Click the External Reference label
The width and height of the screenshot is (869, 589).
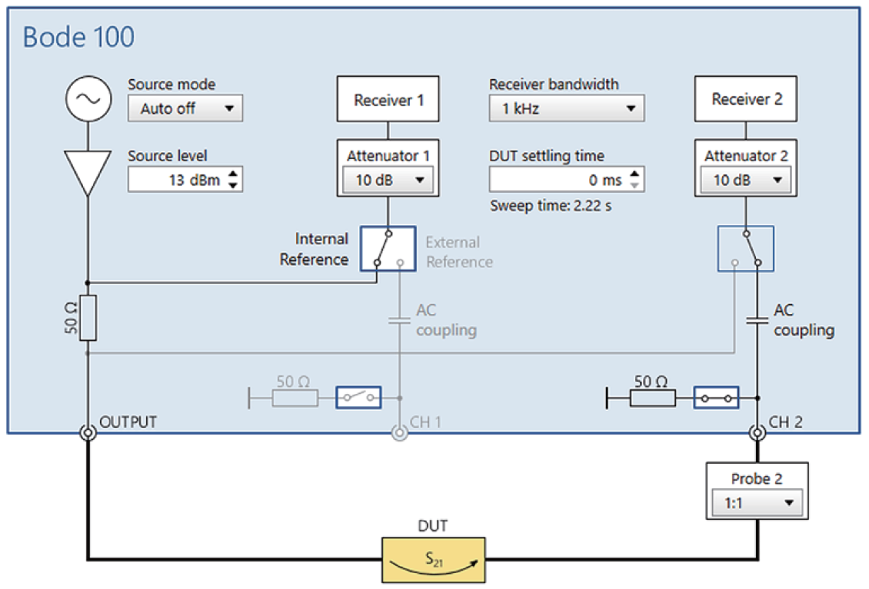pos(459,252)
